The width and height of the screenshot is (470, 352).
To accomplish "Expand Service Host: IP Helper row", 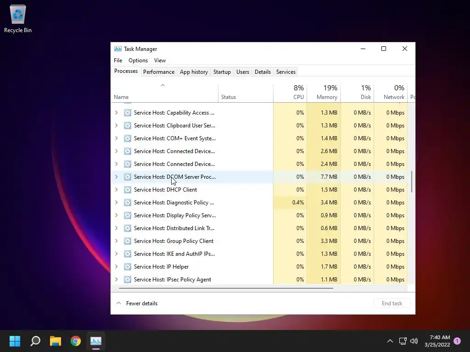I will pyautogui.click(x=116, y=267).
